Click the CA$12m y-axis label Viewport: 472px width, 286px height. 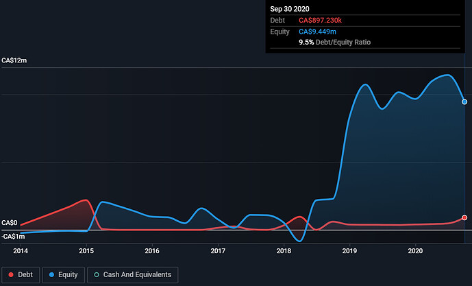pyautogui.click(x=14, y=61)
